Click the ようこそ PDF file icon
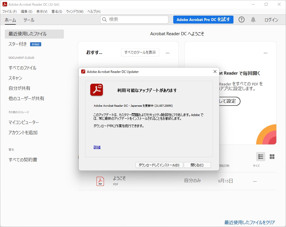This screenshot has height=227, width=286. 100,181
